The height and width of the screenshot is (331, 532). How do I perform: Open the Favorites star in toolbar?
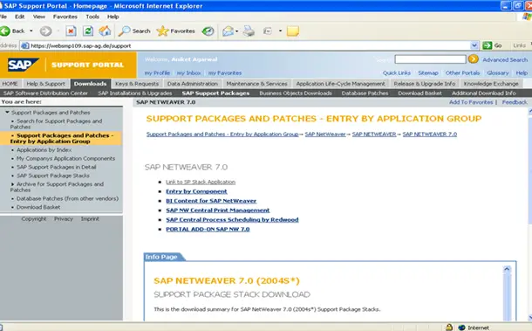162,31
